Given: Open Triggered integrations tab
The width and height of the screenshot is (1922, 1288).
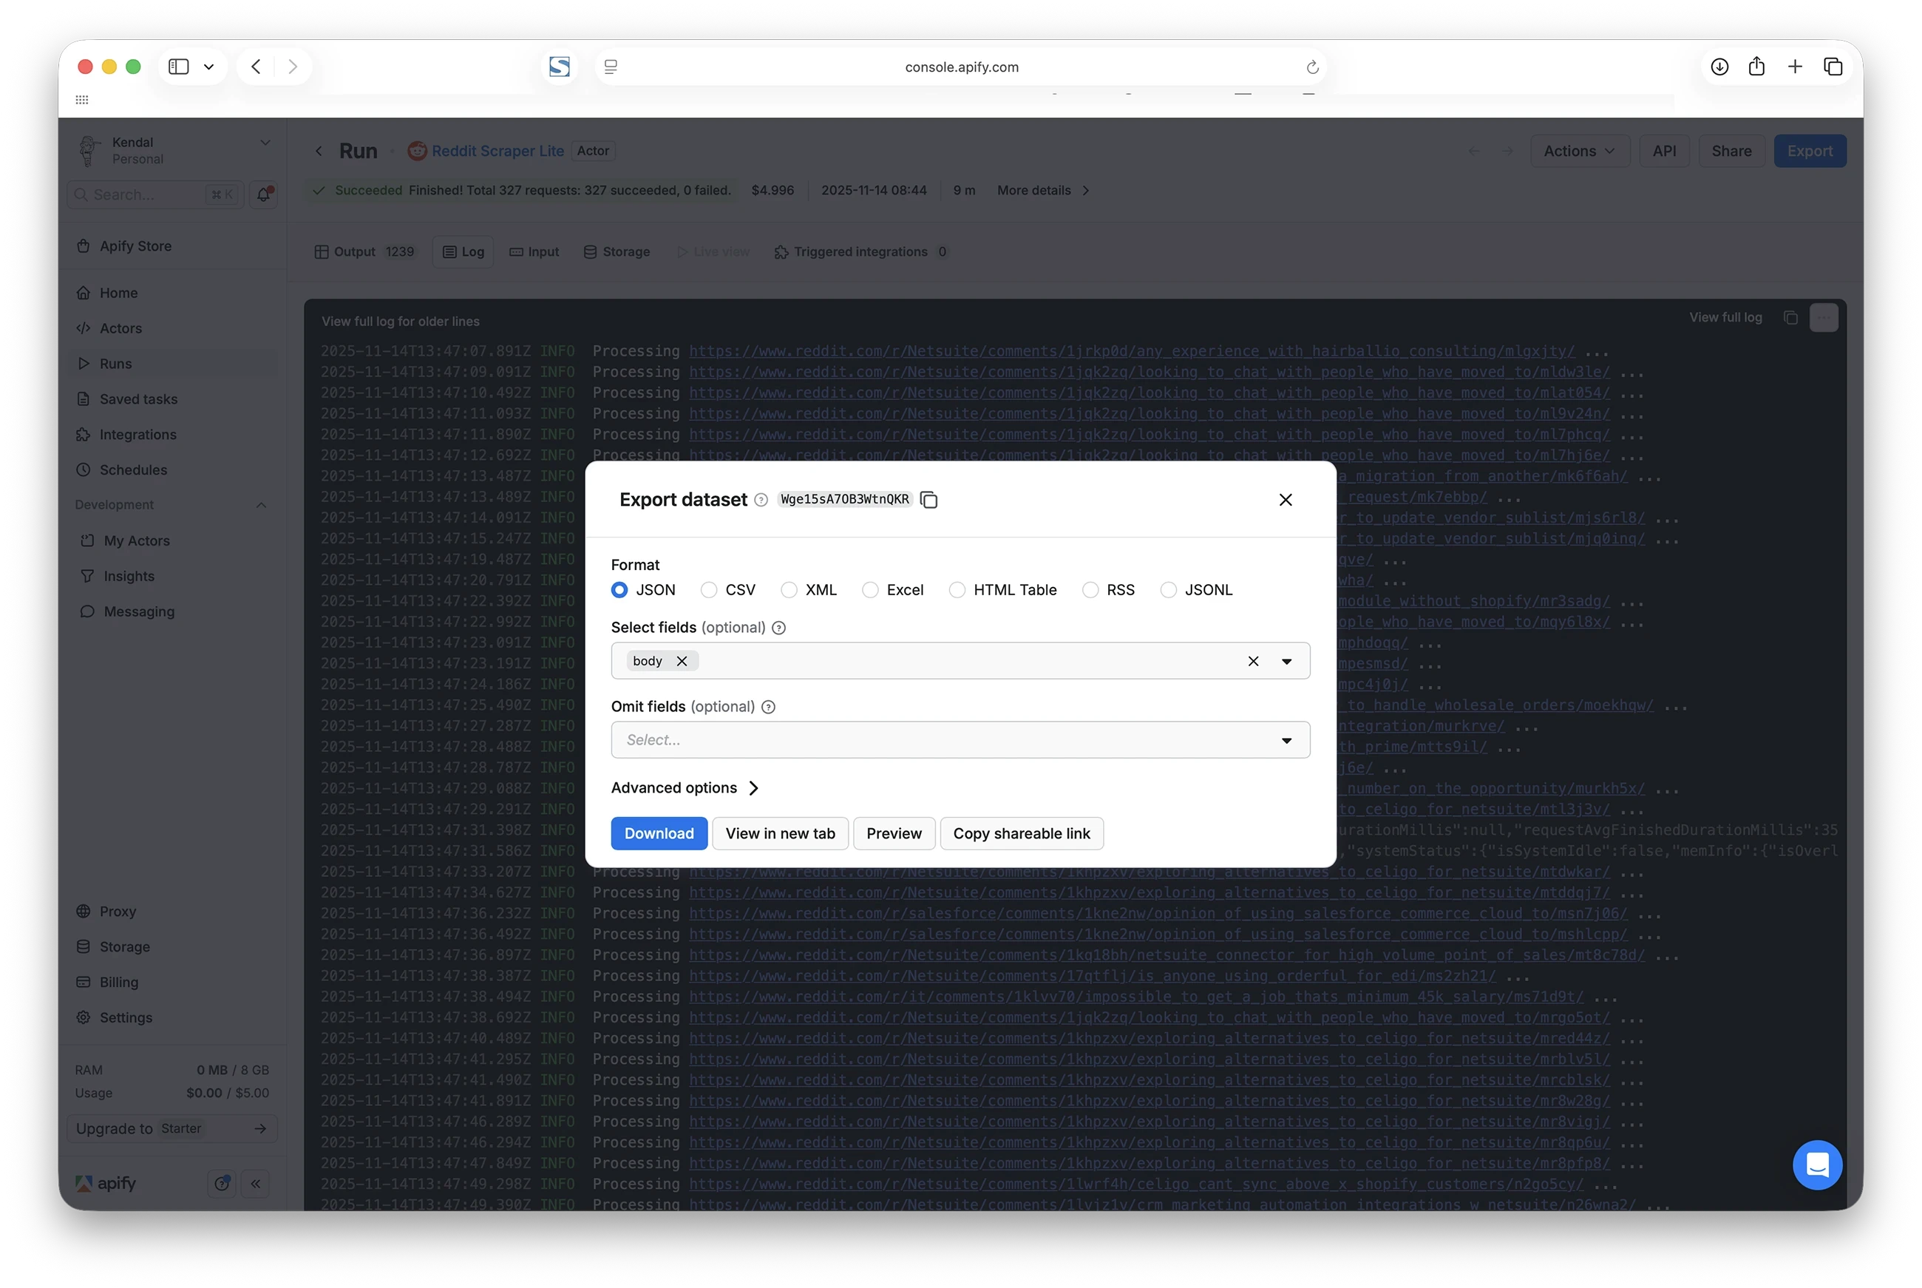Looking at the screenshot, I should coord(860,252).
